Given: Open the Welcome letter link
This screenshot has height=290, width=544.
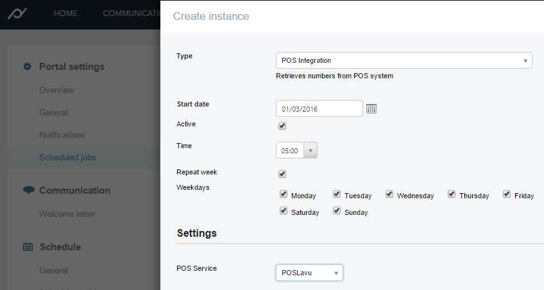Looking at the screenshot, I should pyautogui.click(x=67, y=214).
